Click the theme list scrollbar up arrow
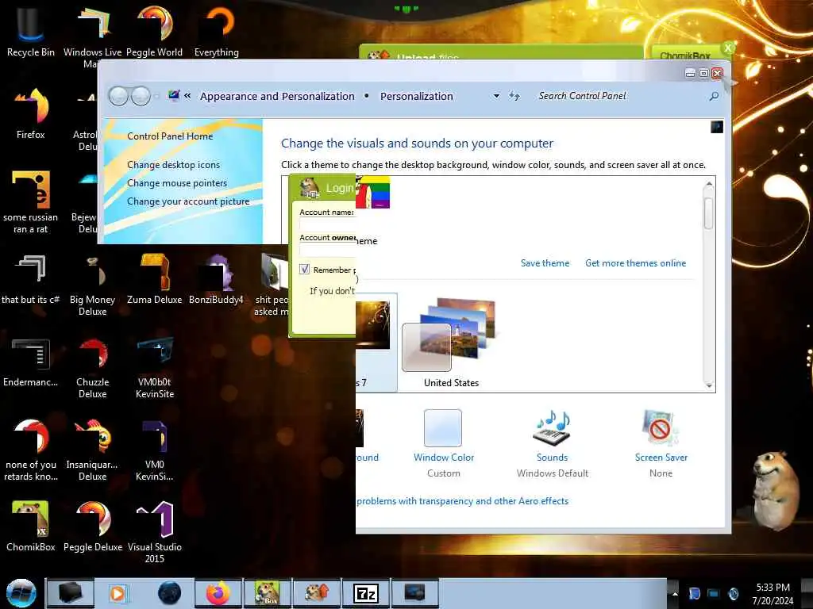 pyautogui.click(x=709, y=183)
